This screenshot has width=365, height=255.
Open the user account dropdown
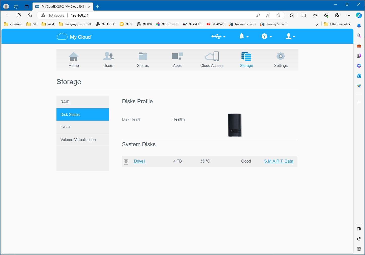(290, 37)
